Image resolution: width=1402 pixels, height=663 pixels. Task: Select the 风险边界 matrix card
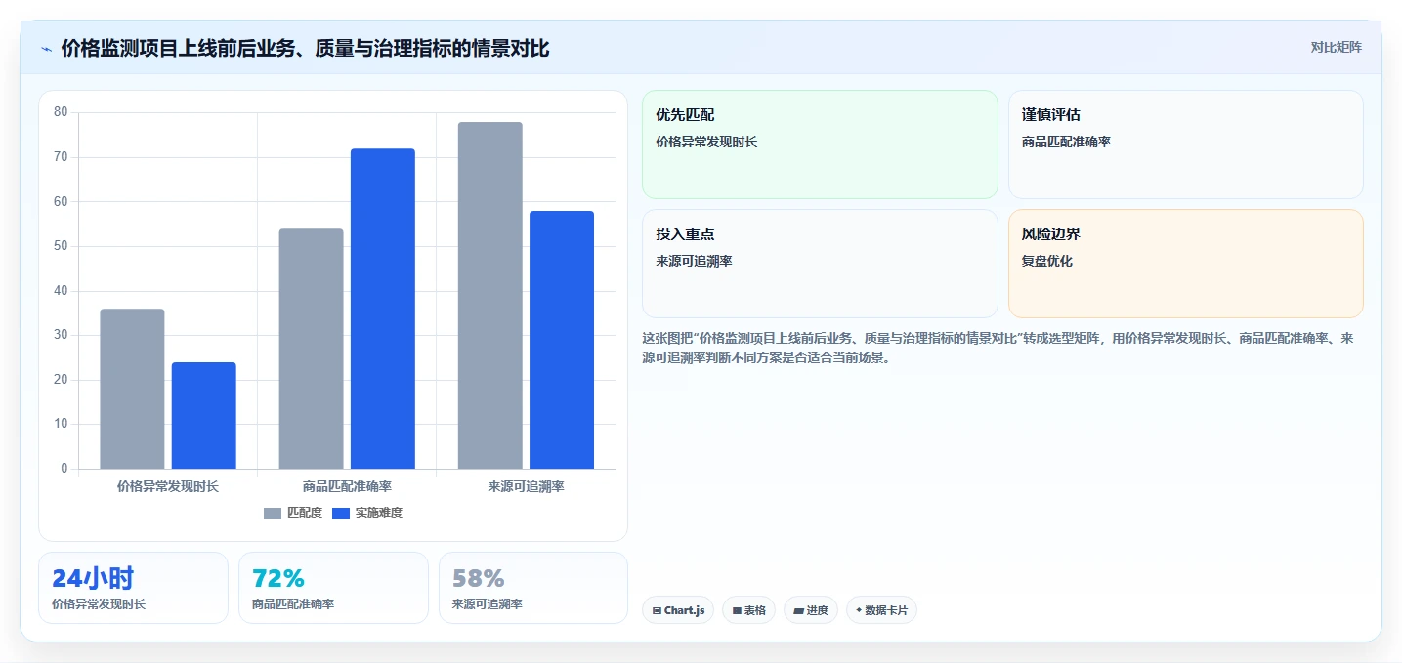click(x=1185, y=264)
